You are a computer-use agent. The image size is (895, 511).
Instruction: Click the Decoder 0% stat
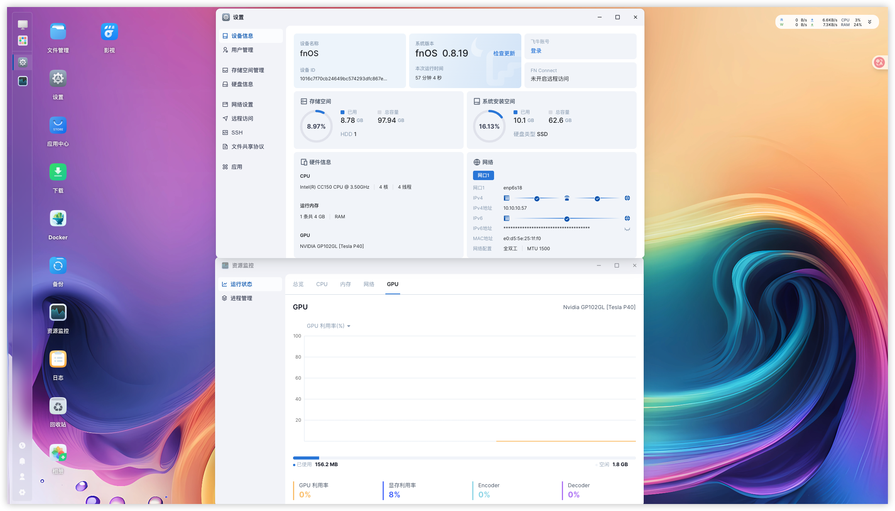pos(579,490)
